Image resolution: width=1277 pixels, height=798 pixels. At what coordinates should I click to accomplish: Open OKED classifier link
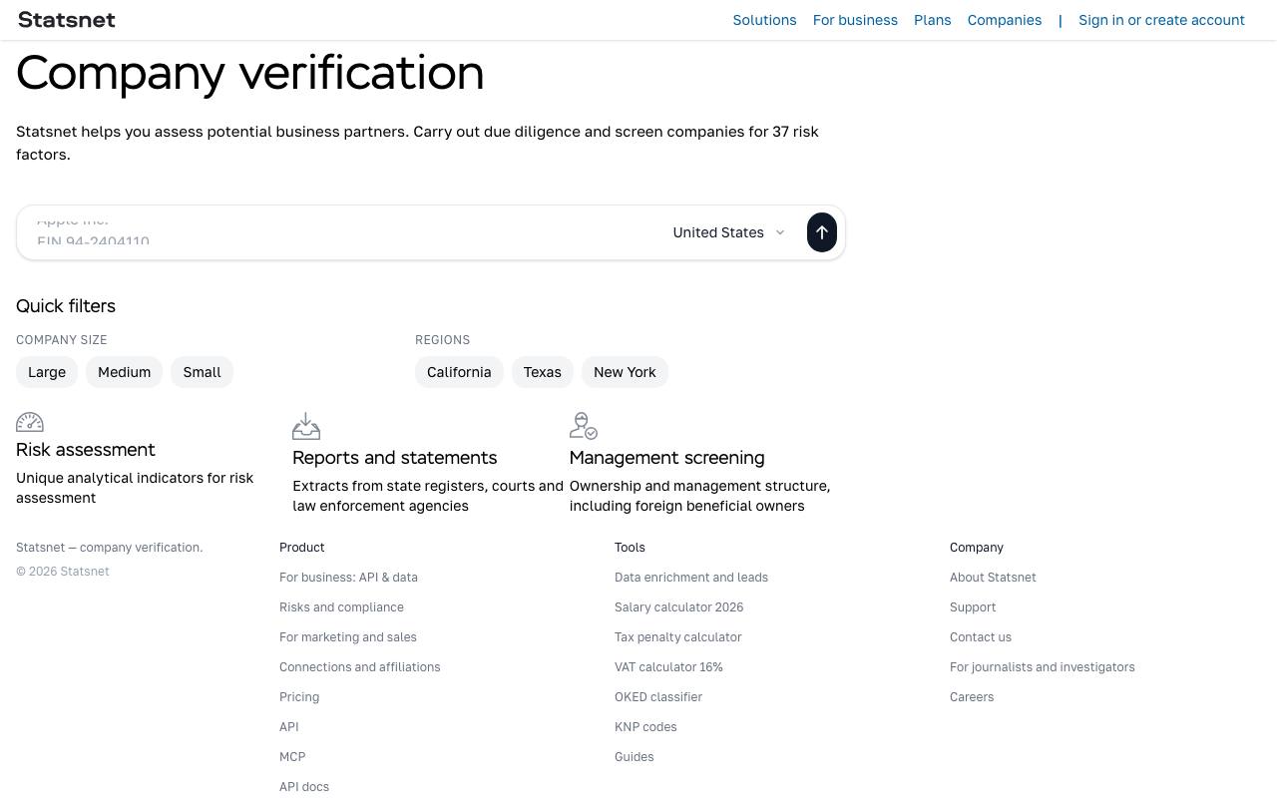[x=658, y=697]
